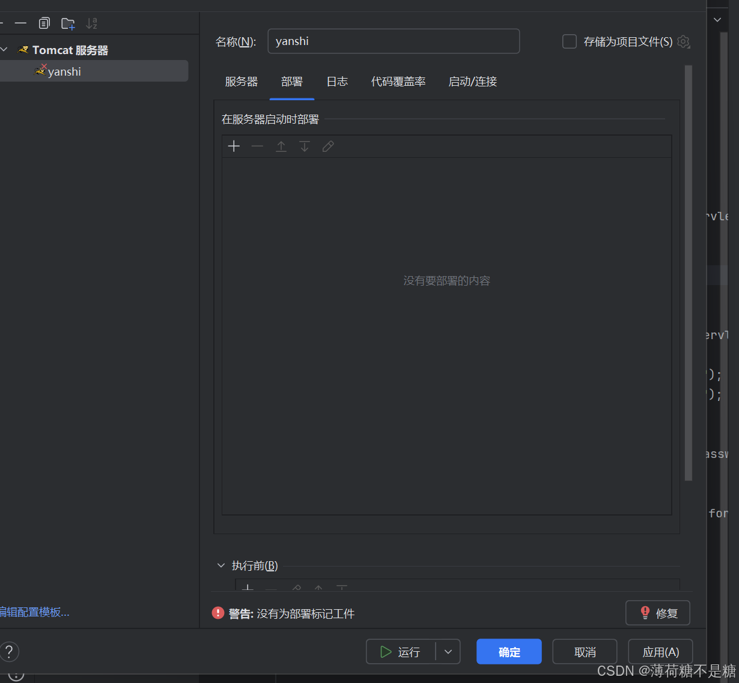Switch to the 日志 tab
This screenshot has height=683, width=739.
337,82
